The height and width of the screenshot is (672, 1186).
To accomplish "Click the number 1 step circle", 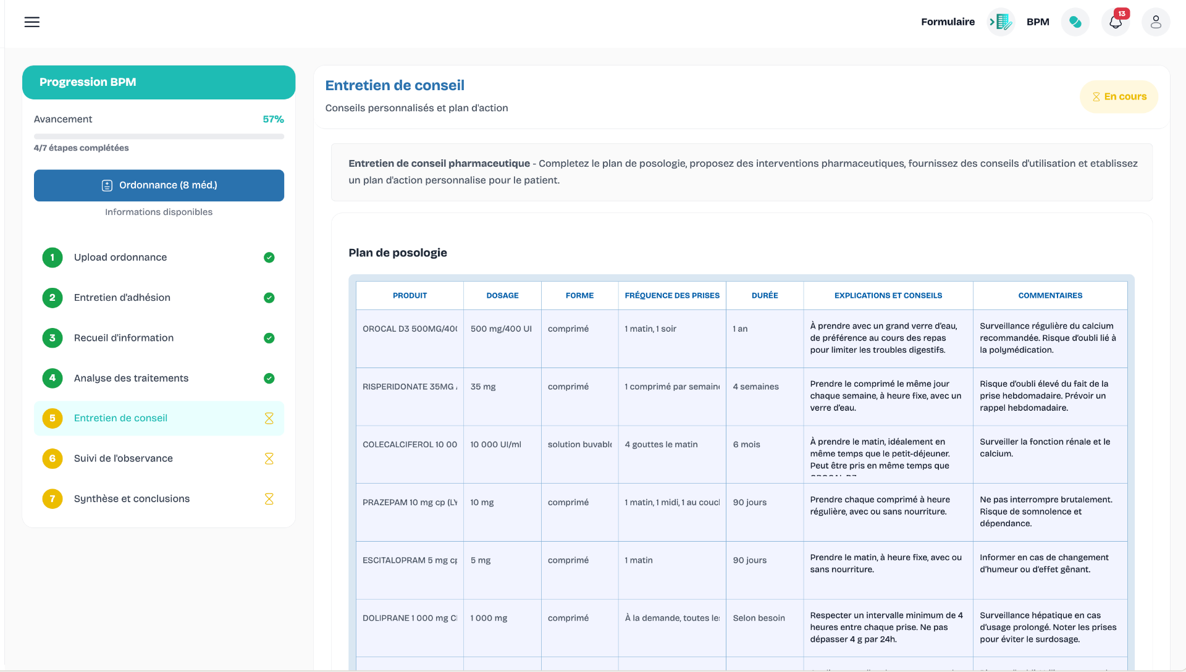I will pos(53,258).
